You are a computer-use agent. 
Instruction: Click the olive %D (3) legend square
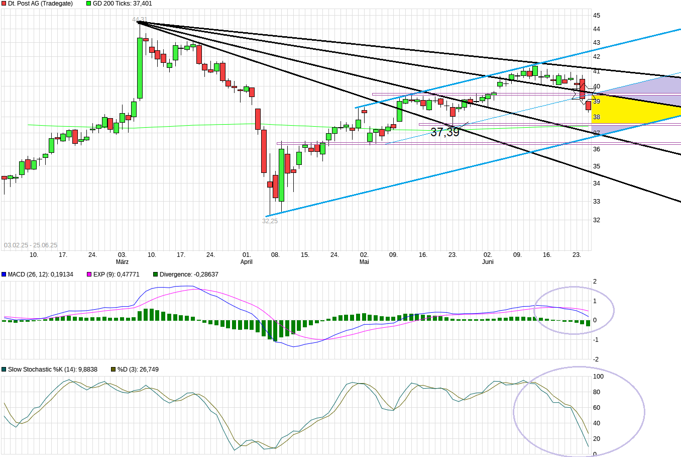[113, 370]
